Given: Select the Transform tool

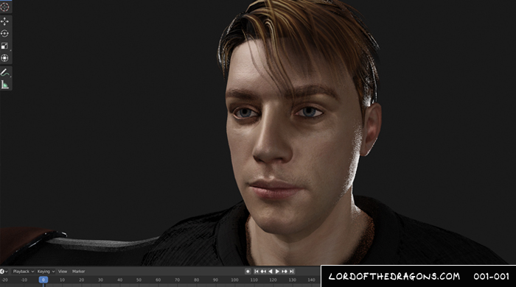Looking at the screenshot, I should pos(4,58).
